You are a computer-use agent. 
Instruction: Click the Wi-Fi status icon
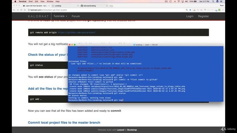coord(178,1)
